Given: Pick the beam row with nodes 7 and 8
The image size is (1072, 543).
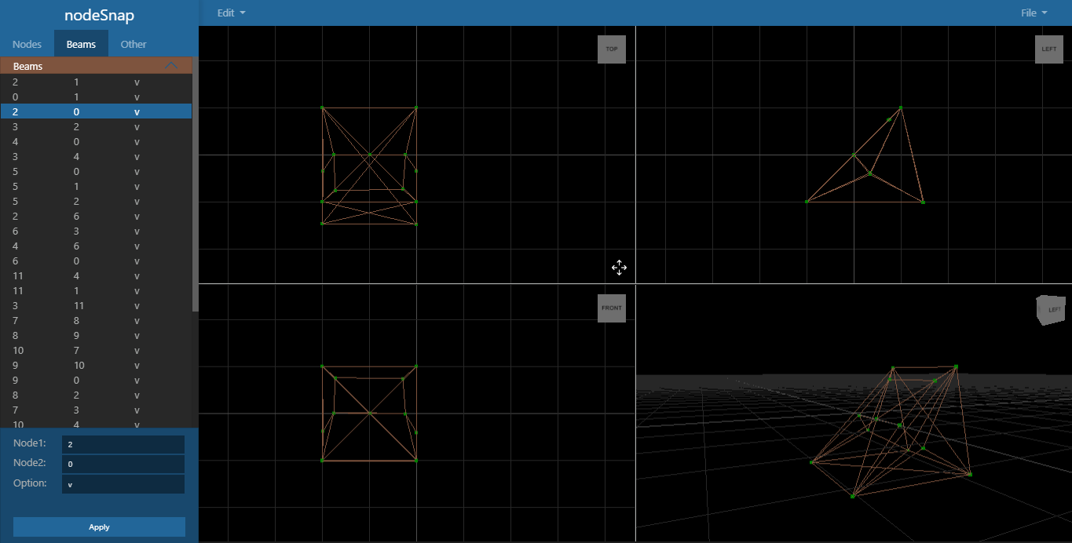Looking at the screenshot, I should click(x=76, y=321).
